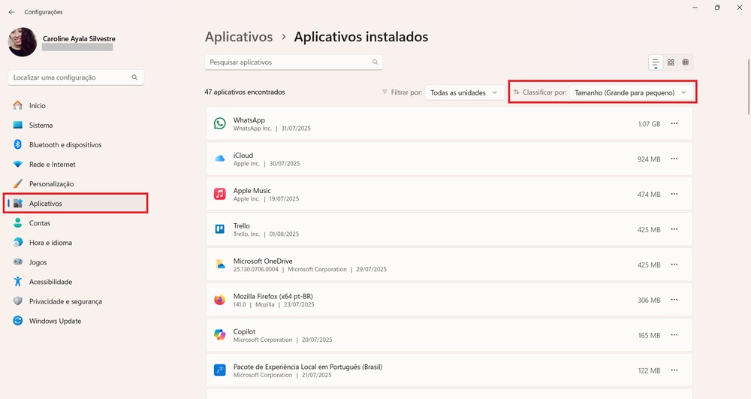Select Aplicativos in the sidebar
This screenshot has width=751, height=399.
(75, 204)
